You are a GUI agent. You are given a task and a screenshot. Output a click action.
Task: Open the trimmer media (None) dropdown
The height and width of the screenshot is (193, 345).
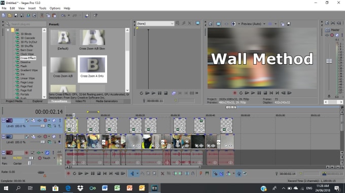pyautogui.click(x=155, y=23)
